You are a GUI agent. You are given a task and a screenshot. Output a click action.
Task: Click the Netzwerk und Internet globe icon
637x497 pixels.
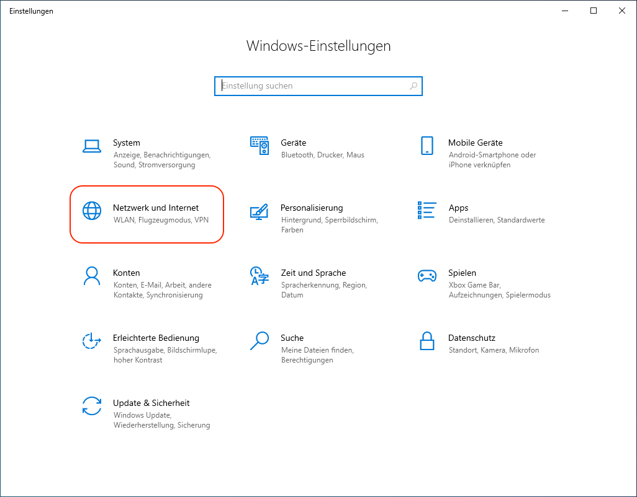coord(92,211)
